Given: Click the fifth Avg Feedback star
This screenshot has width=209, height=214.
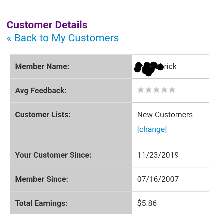Looking at the screenshot, I should point(172,90).
